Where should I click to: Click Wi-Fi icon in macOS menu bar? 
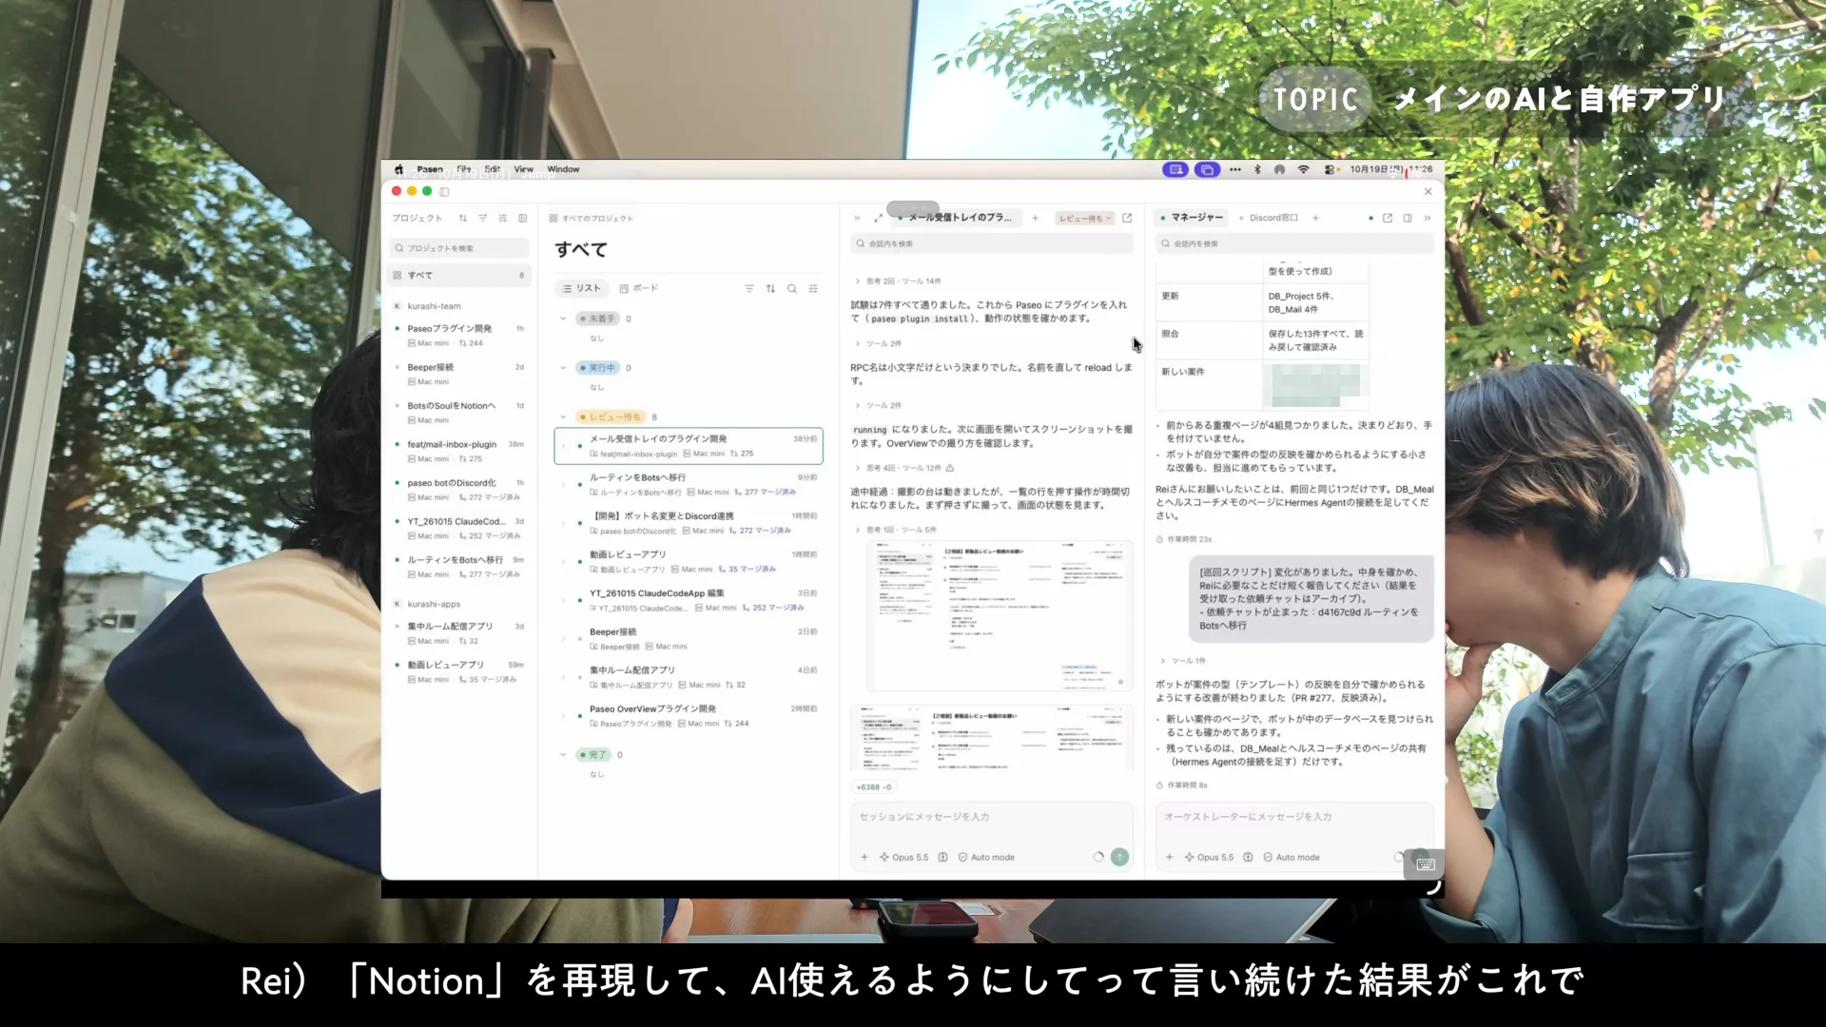point(1304,170)
